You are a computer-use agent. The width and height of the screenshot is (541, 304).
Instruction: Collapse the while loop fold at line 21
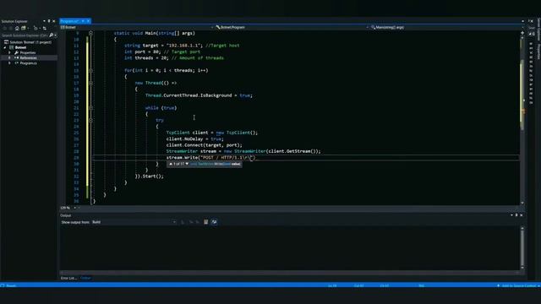click(90, 108)
